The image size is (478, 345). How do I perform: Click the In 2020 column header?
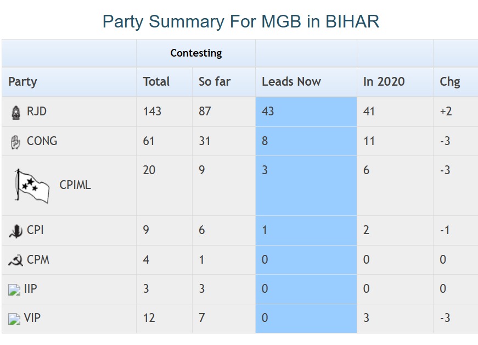[384, 82]
